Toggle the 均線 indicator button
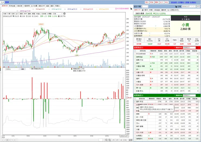Screen dimensions: 201x142 pos(5,14)
